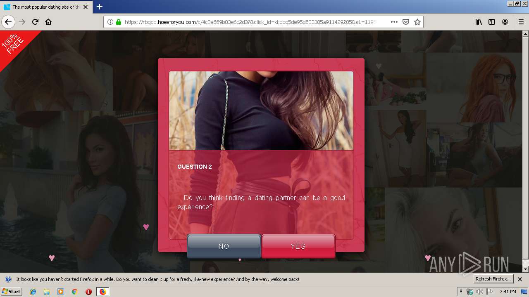Click the forward navigation arrow

coord(22,22)
